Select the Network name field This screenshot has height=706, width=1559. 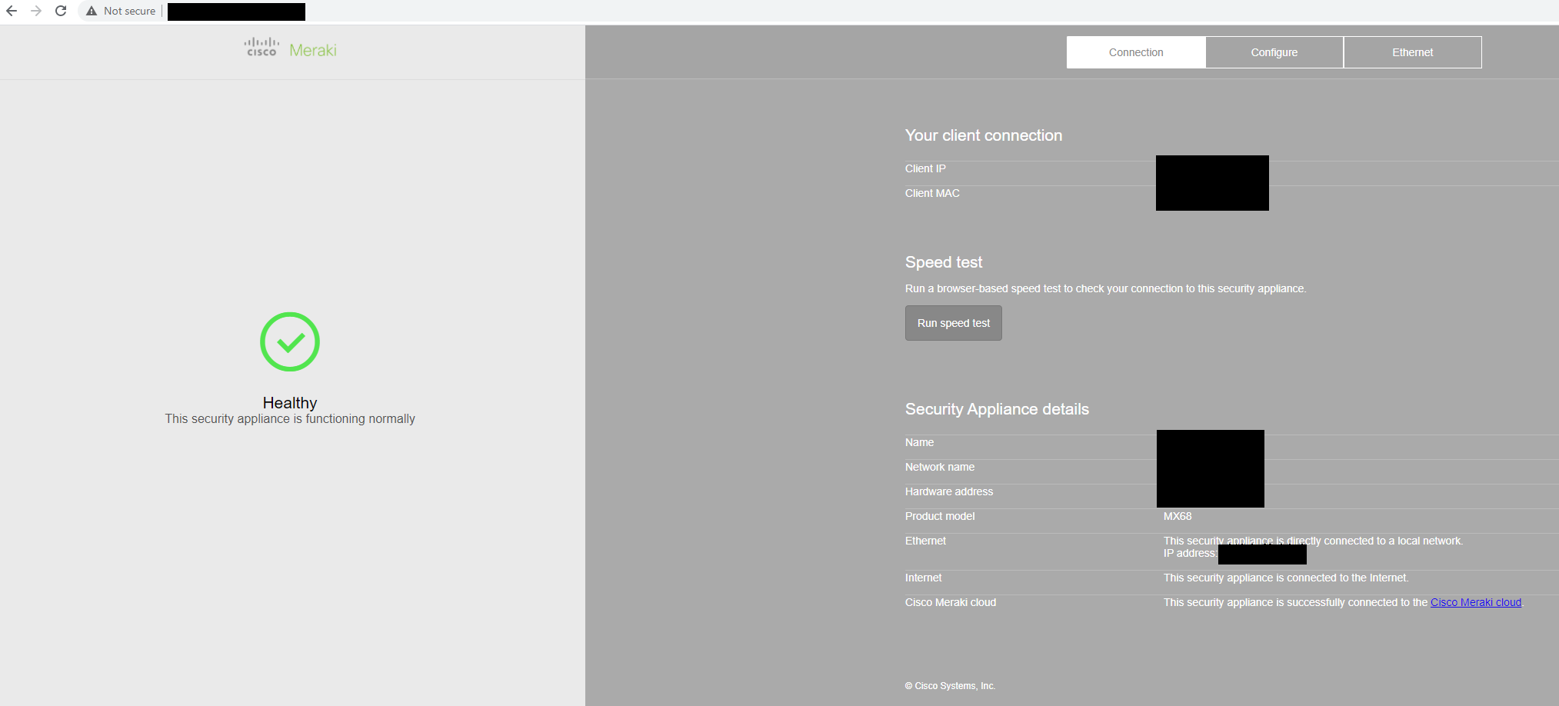(940, 467)
